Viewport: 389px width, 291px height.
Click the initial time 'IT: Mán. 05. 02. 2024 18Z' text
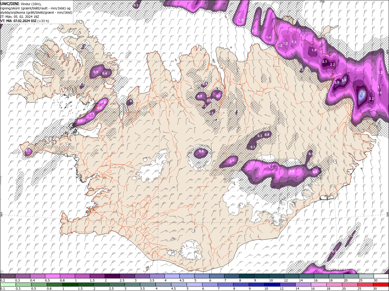click(x=20, y=16)
